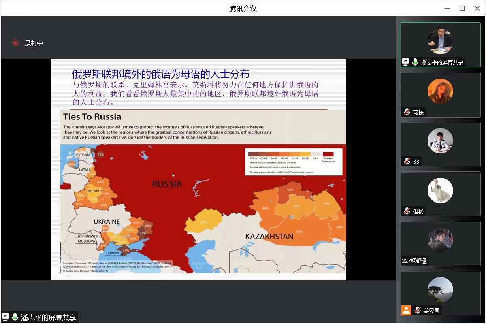The height and width of the screenshot is (324, 486).
Task: Click the 录制中 recording status text
Action: [x=34, y=43]
